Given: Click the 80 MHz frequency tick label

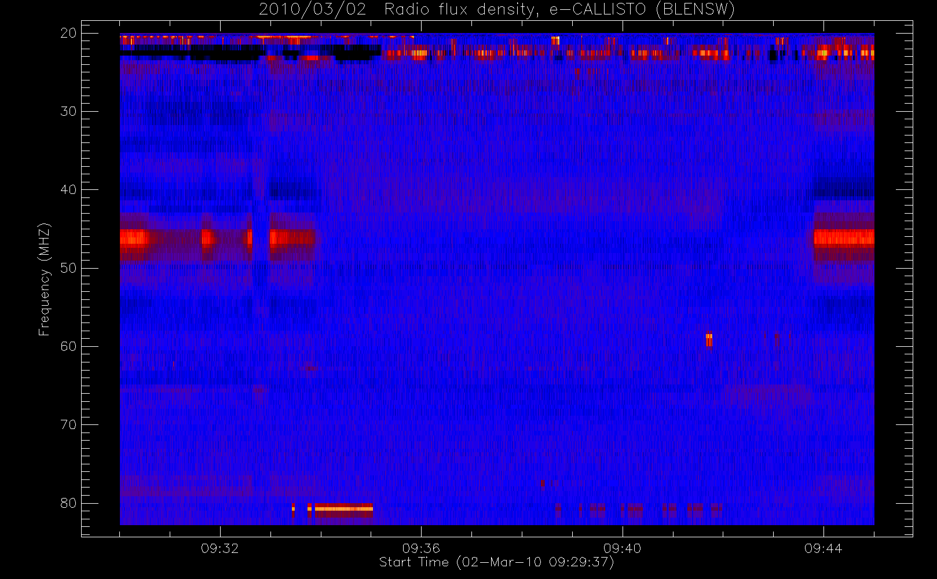Looking at the screenshot, I should pos(68,503).
